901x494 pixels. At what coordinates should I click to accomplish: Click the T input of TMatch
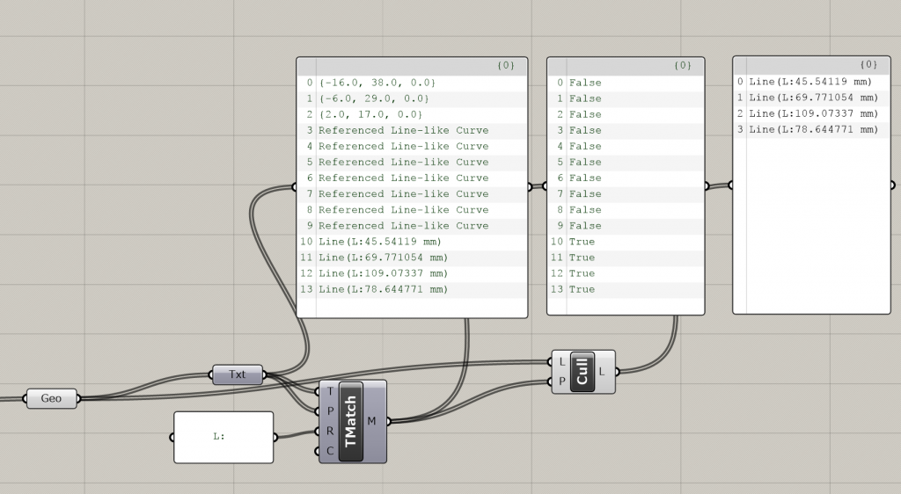point(329,391)
